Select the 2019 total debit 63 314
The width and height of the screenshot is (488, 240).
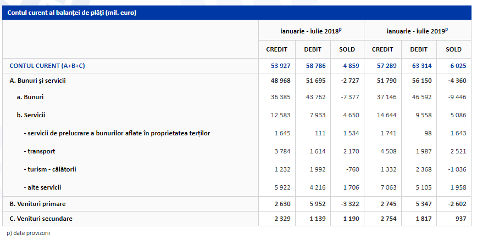(422, 66)
